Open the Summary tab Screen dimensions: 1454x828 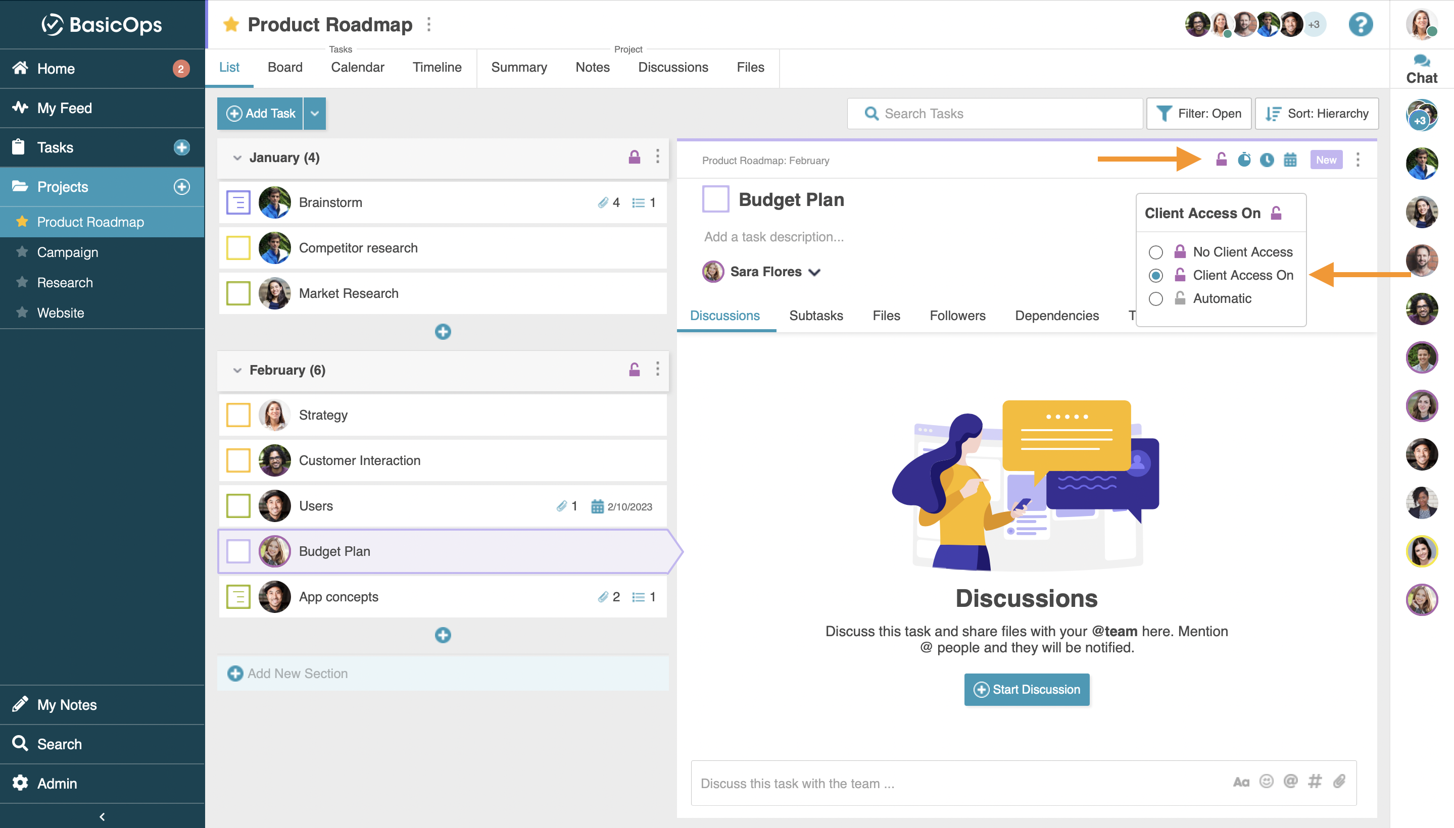pyautogui.click(x=518, y=67)
